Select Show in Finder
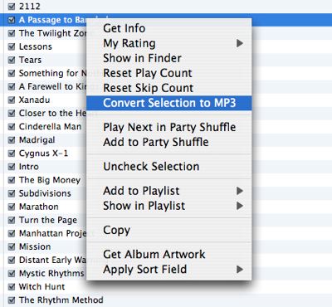 pos(169,58)
